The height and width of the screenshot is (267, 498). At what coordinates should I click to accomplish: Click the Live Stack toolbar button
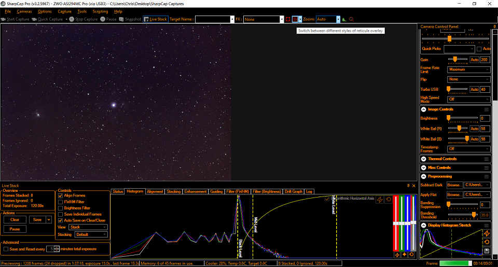(155, 19)
